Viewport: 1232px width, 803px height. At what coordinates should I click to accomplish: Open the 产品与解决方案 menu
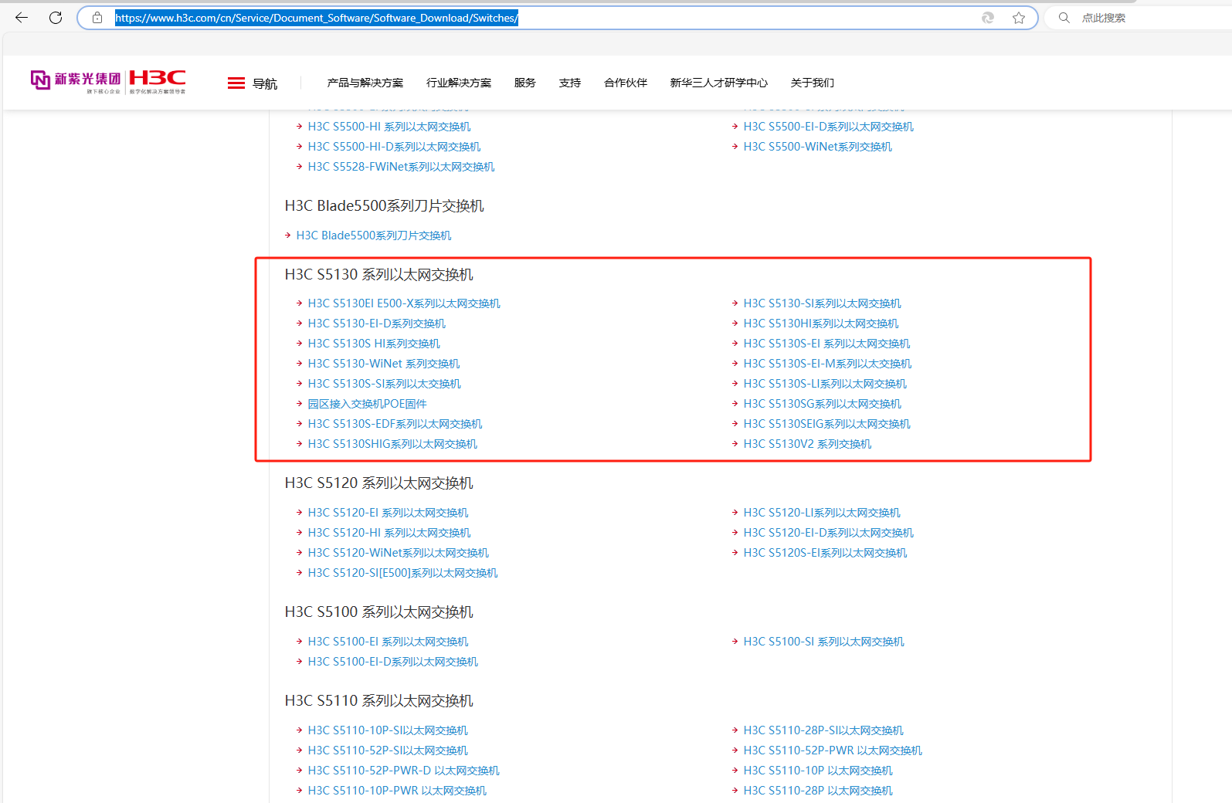tap(365, 83)
